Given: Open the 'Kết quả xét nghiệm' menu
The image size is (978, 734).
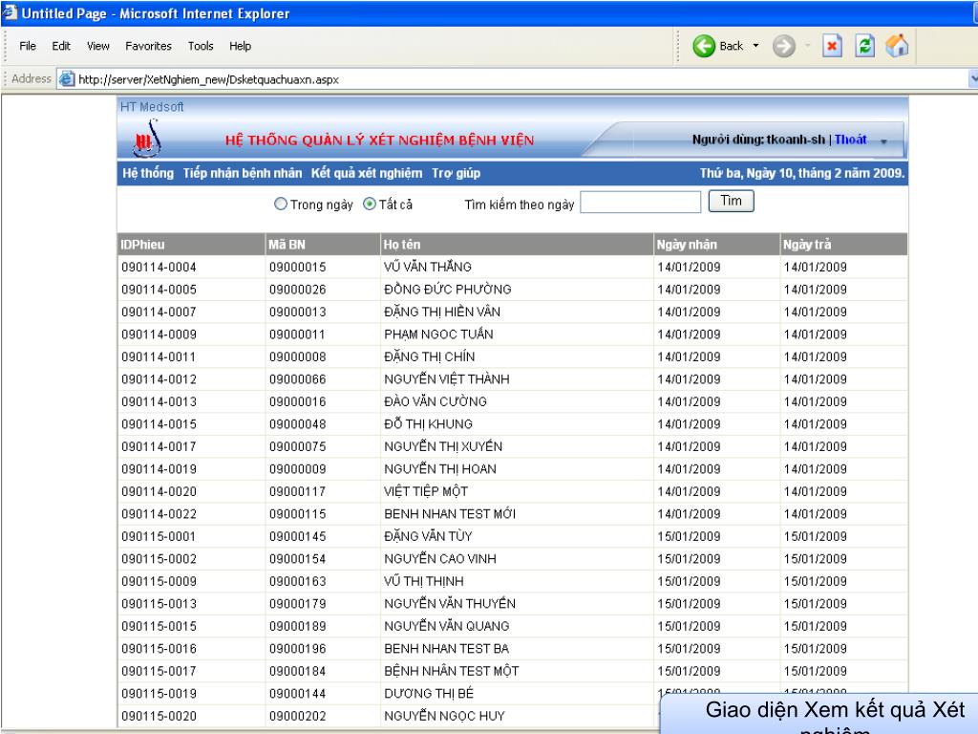Looking at the screenshot, I should (x=367, y=173).
